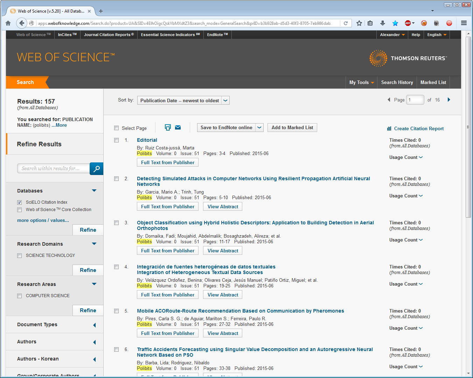
Task: Collapse the Databases section
Action: click(94, 191)
